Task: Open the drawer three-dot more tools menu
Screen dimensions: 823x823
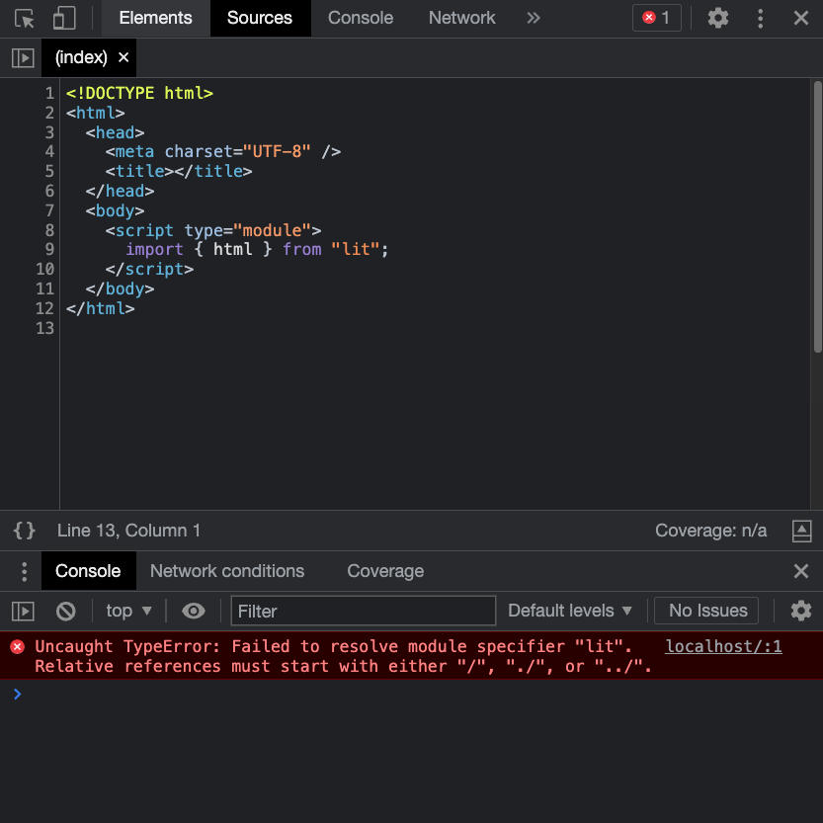Action: (x=24, y=571)
